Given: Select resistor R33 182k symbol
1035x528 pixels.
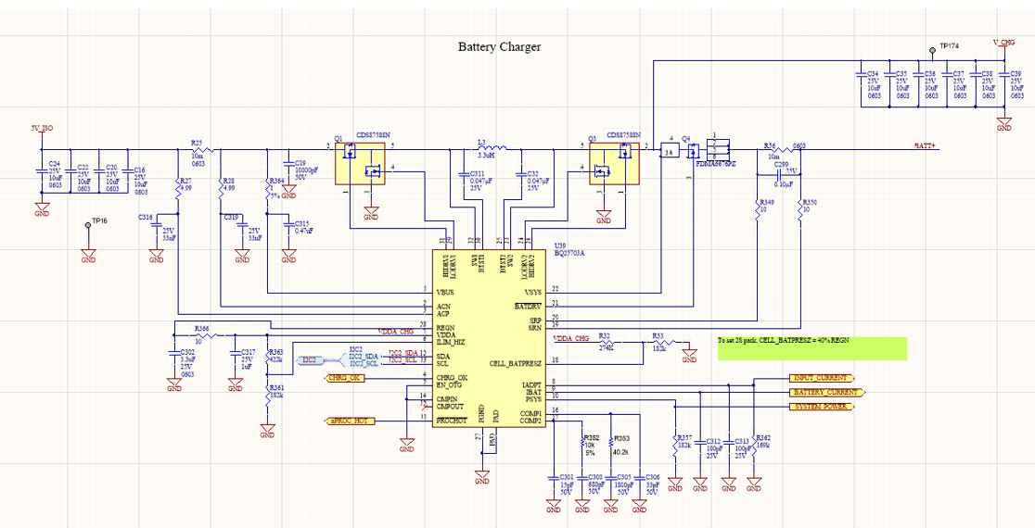Looking at the screenshot, I should pos(665,342).
